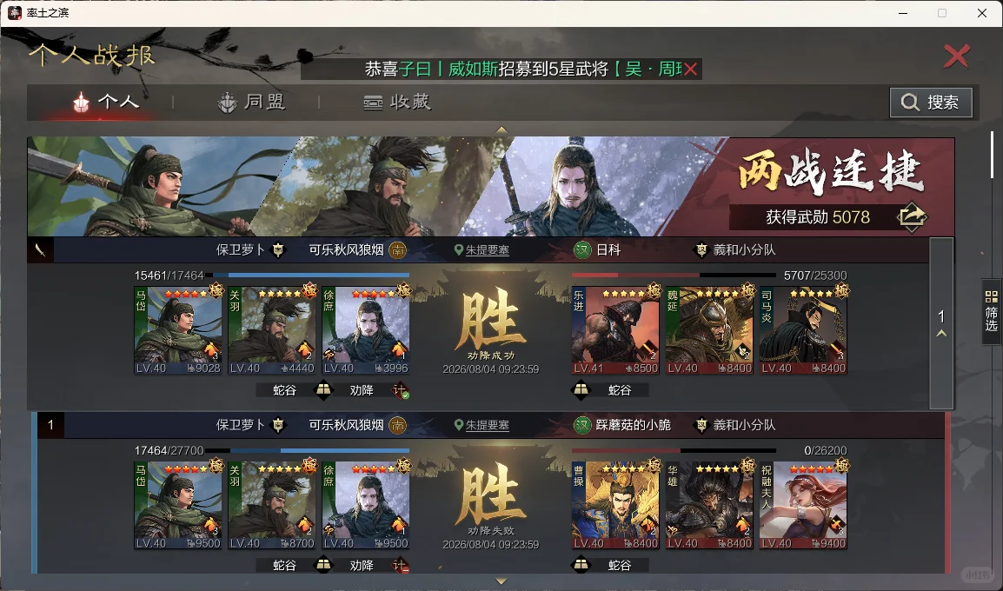View enemy hero 乐进 card
Viewport: 1003px width, 591px height.
pos(615,330)
